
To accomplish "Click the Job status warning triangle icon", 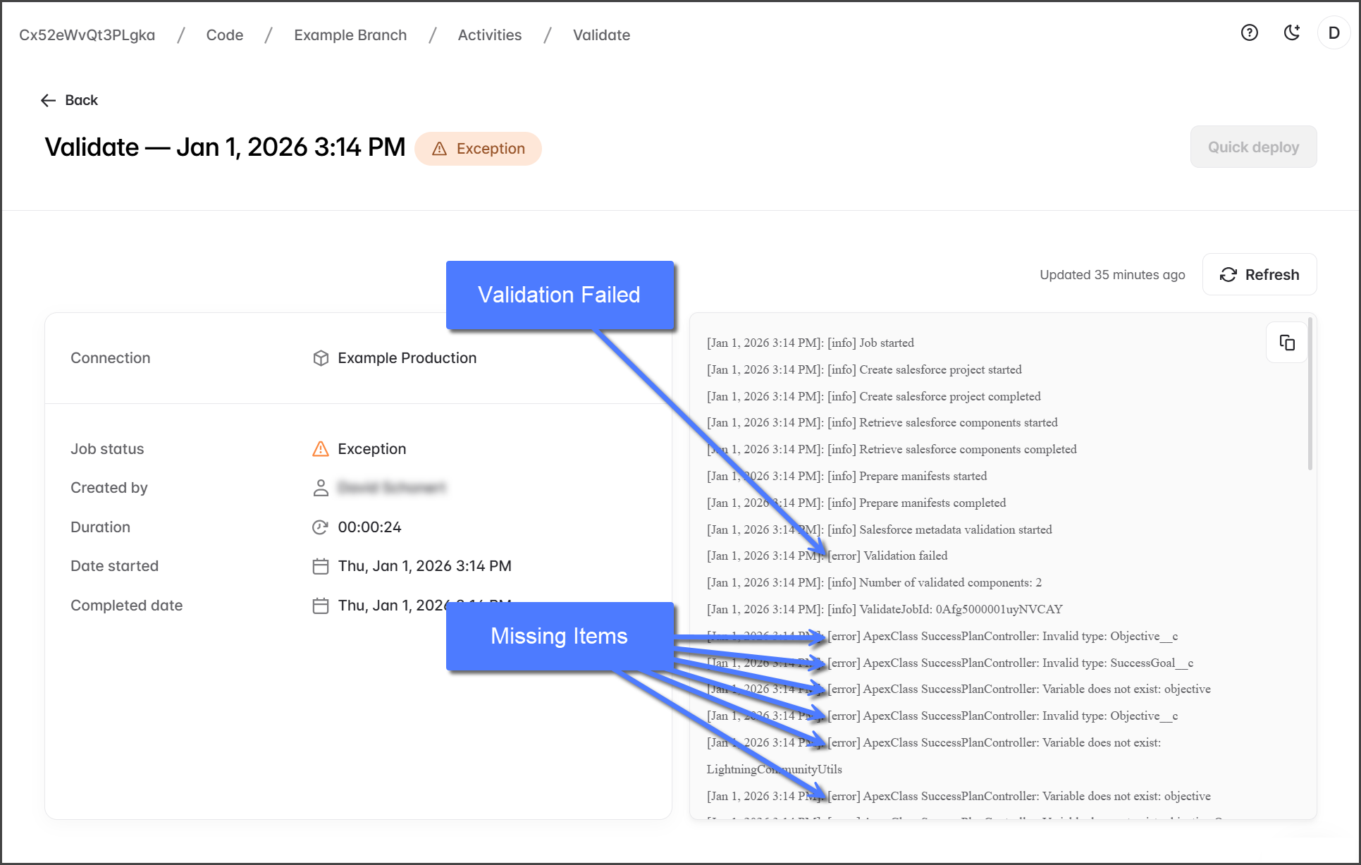I will pyautogui.click(x=321, y=449).
